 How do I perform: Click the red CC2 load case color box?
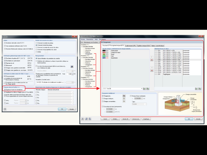click(x=104, y=52)
